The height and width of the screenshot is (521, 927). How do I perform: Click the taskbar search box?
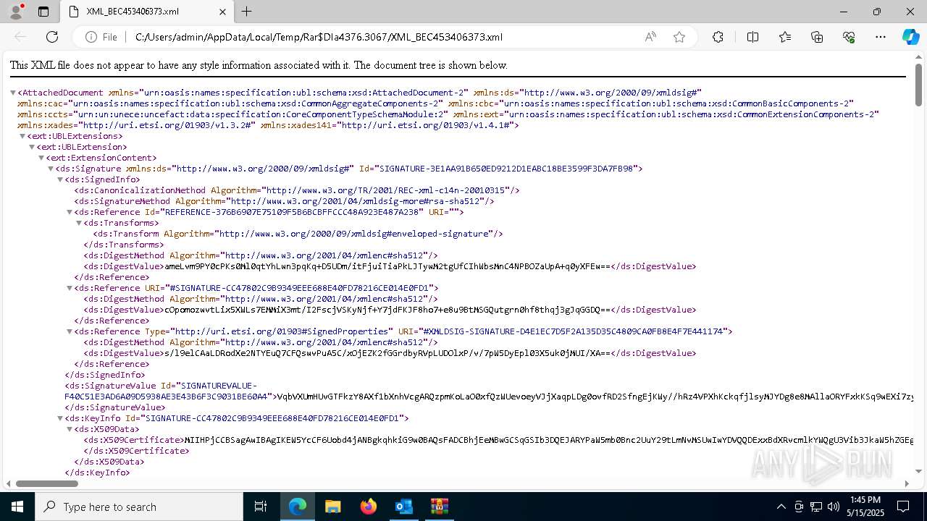(139, 507)
